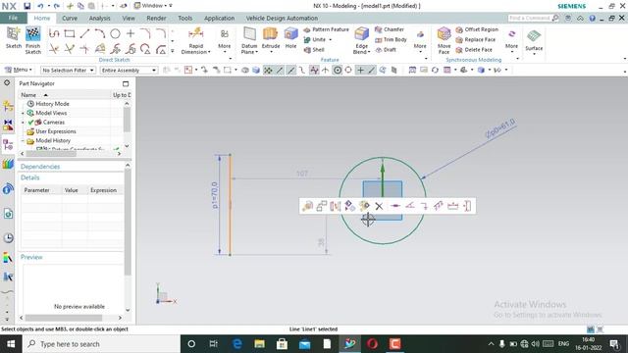This screenshot has width=628, height=353.
Task: Click the Draft button
Action: (x=386, y=50)
